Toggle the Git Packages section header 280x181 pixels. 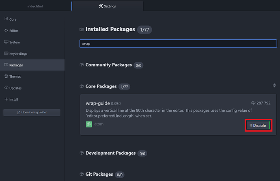[x=99, y=174]
